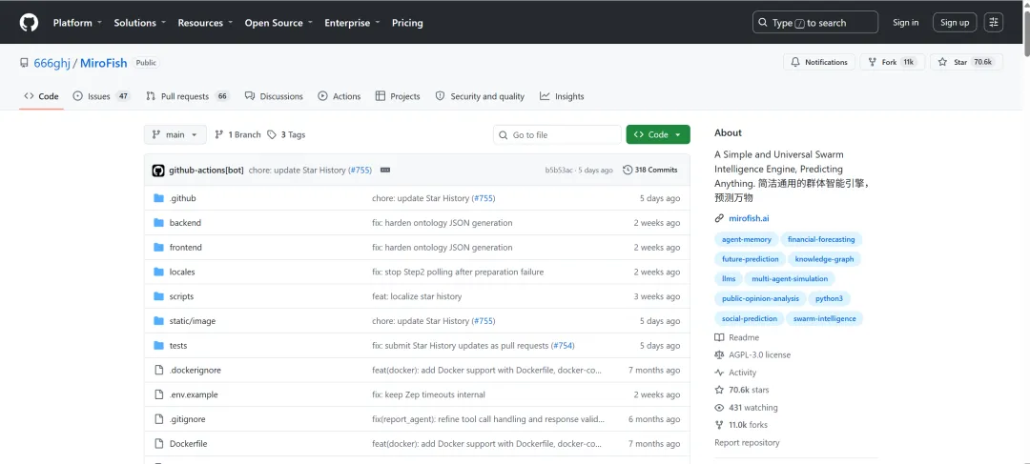
Task: Click the search box in header
Action: (815, 22)
